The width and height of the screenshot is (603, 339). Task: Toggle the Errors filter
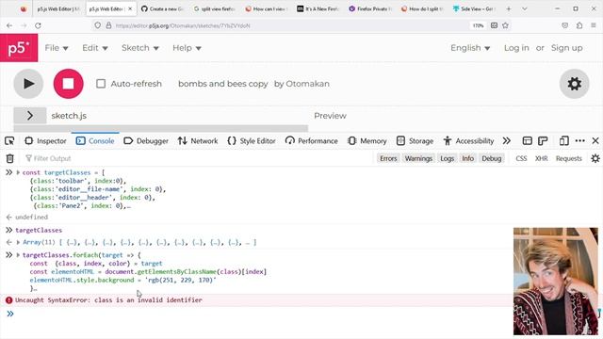point(388,158)
